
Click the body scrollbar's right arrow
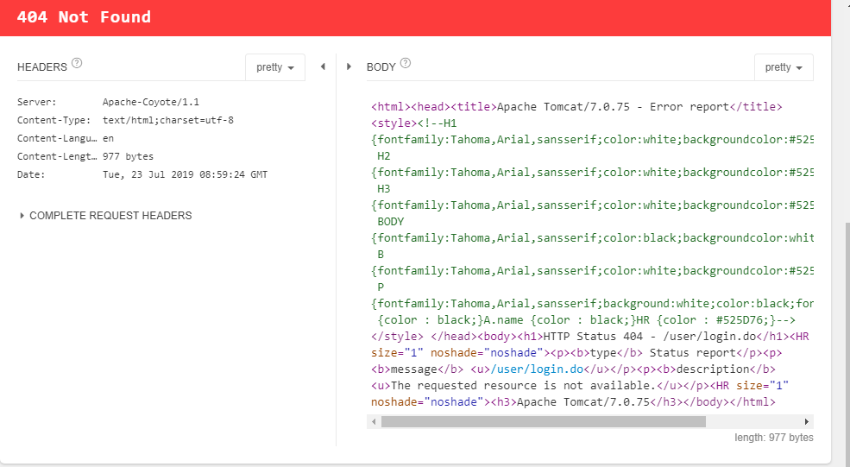tap(807, 422)
